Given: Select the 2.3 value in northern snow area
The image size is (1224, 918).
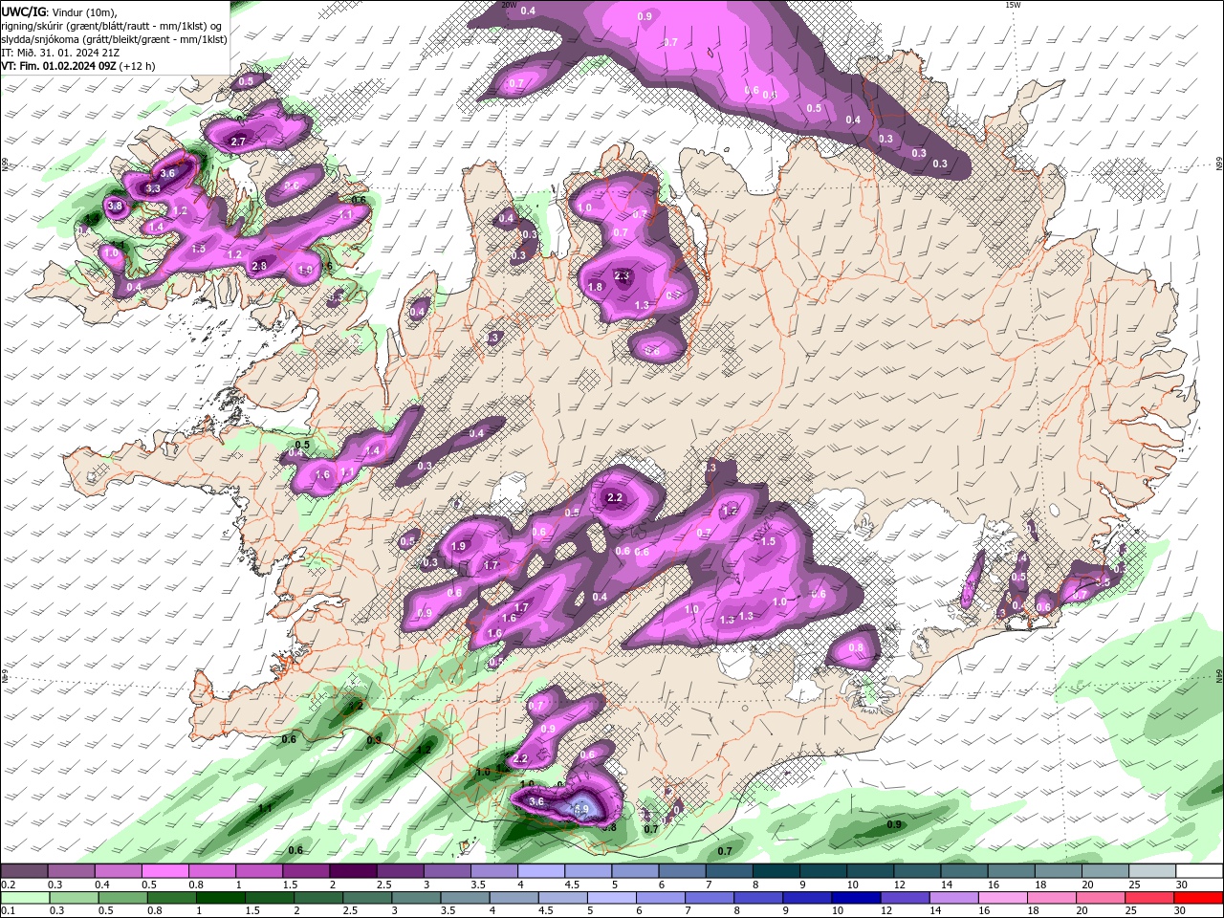Looking at the screenshot, I should point(622,275).
